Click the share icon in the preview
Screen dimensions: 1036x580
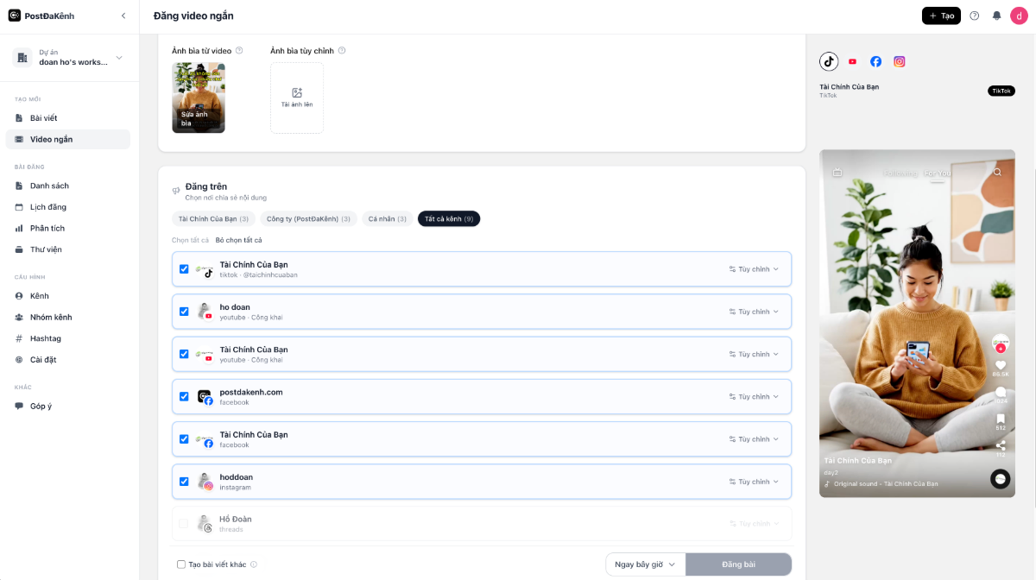click(1001, 444)
